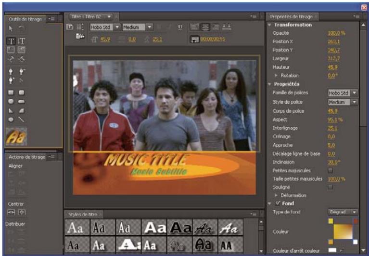Select the Add Anchor Point tool
The width and height of the screenshot is (369, 256).
click(x=11, y=81)
